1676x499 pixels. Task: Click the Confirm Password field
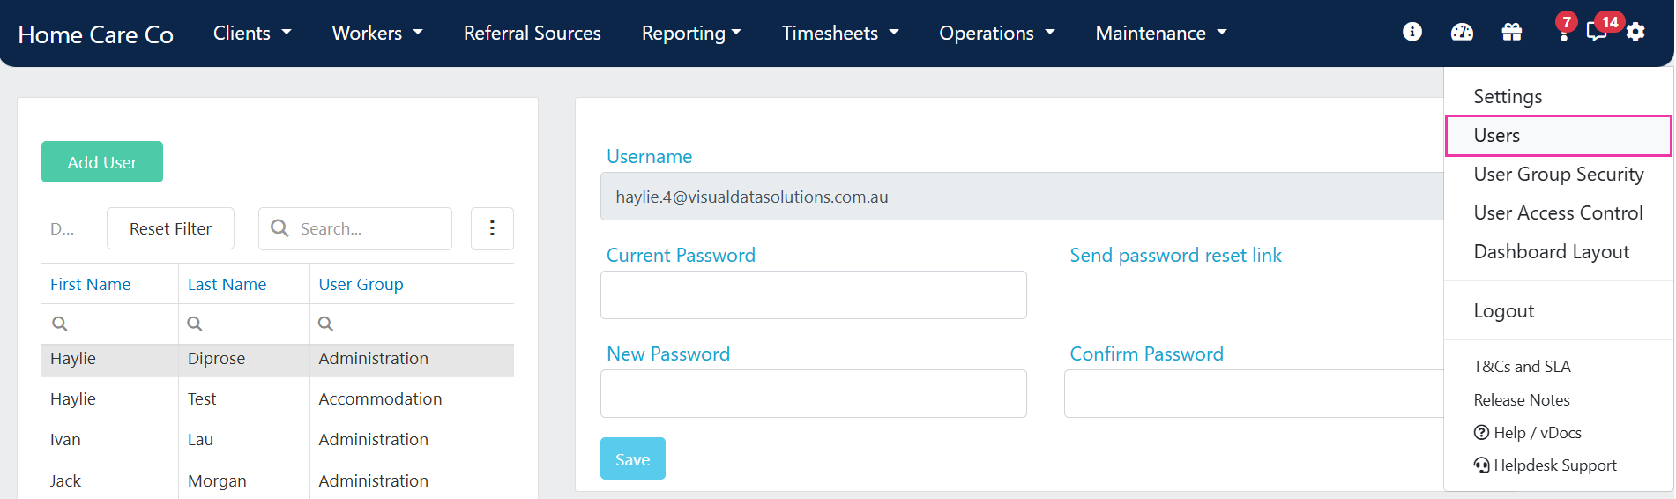coord(1254,394)
